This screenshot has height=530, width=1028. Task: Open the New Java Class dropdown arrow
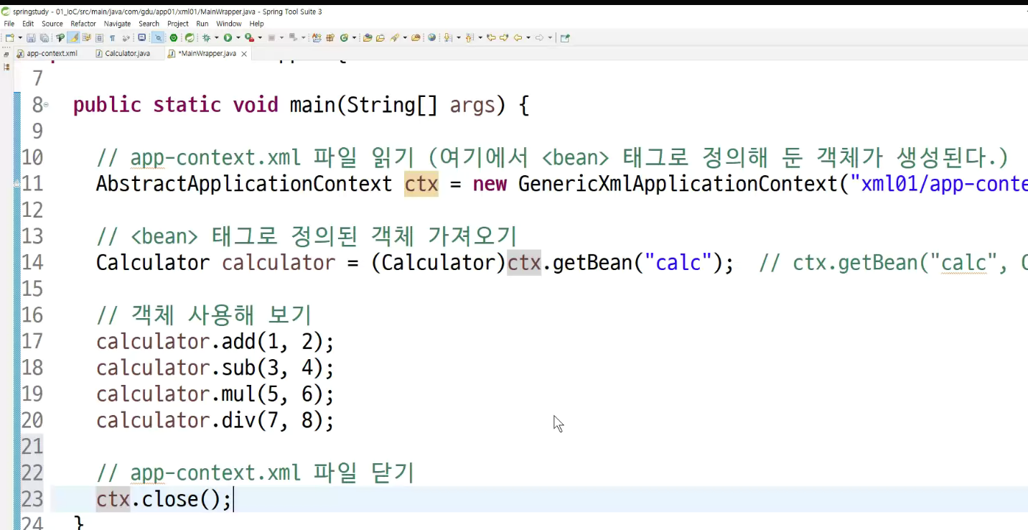coord(354,38)
